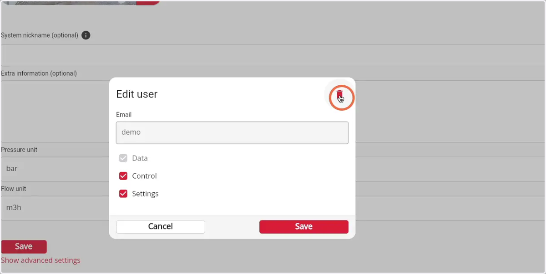The image size is (546, 274).
Task: Toggle the Data permission checkbox
Action: click(123, 158)
